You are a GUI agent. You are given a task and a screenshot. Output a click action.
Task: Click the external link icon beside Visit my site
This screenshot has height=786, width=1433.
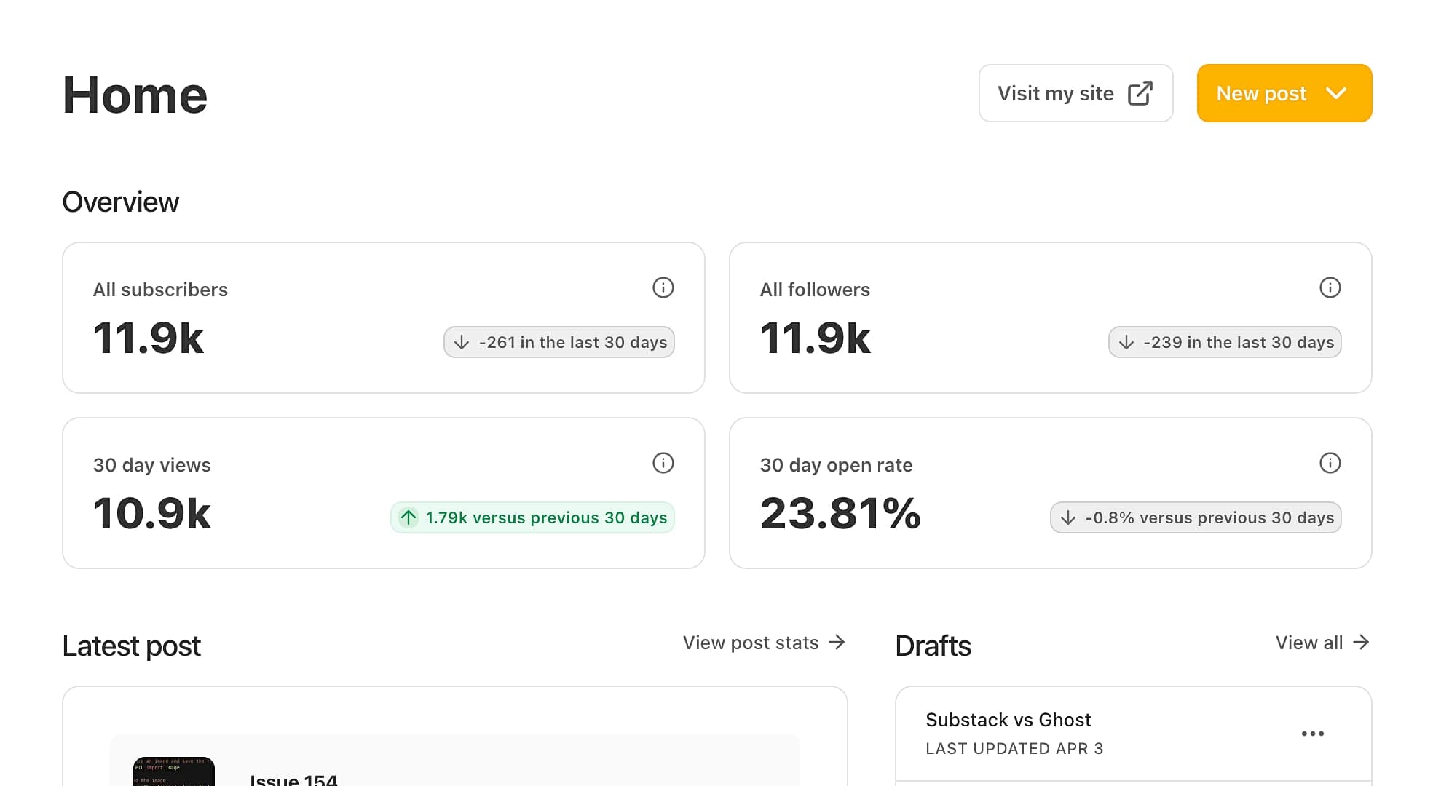point(1140,93)
